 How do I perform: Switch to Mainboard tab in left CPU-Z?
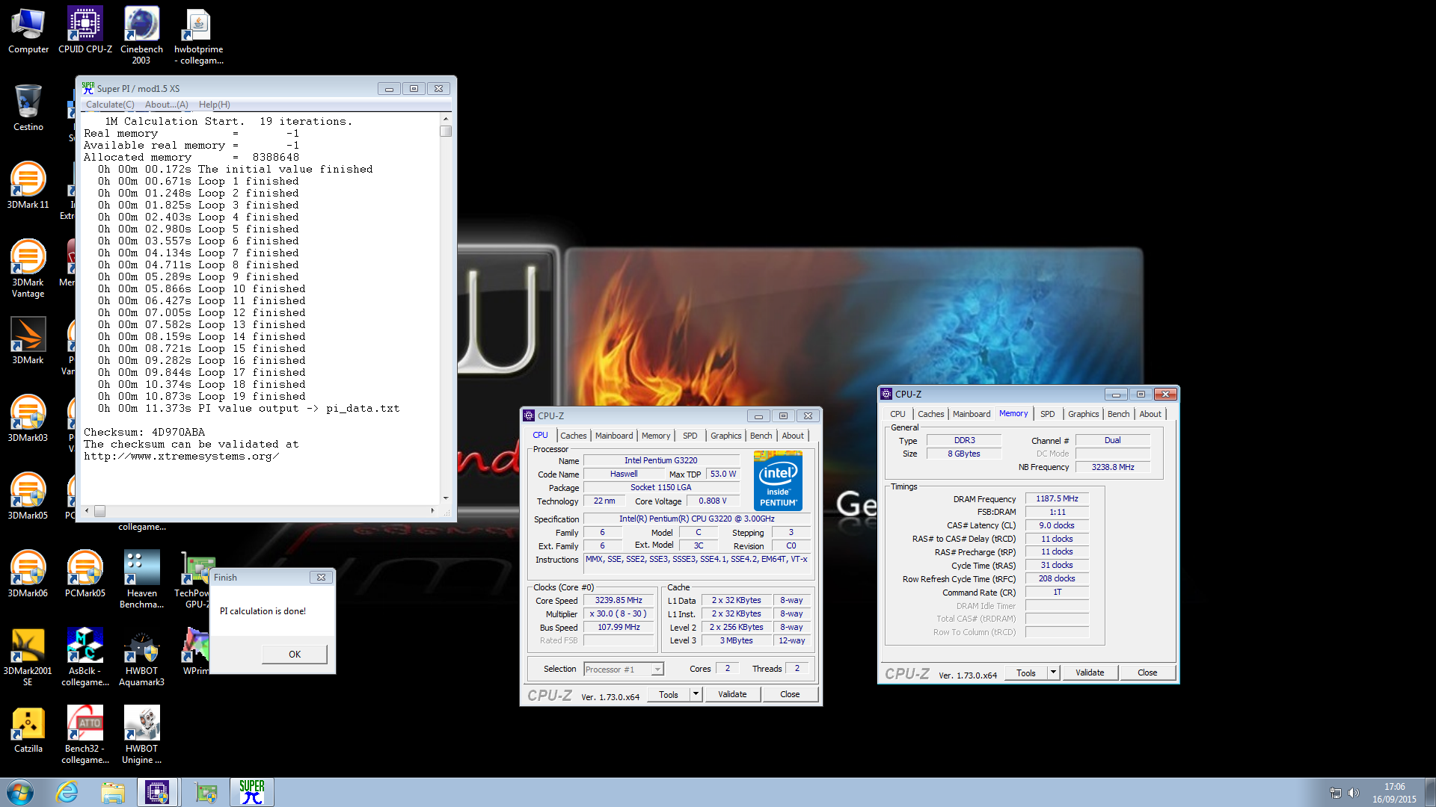(x=613, y=436)
